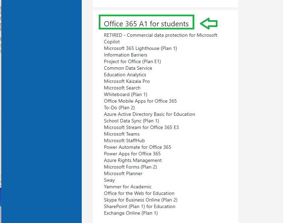284x223 pixels.
Task: Click 'Power Automate for Office 365'
Action: 137,147
